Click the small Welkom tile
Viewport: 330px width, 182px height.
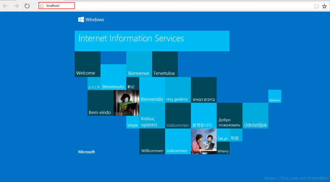point(275,96)
